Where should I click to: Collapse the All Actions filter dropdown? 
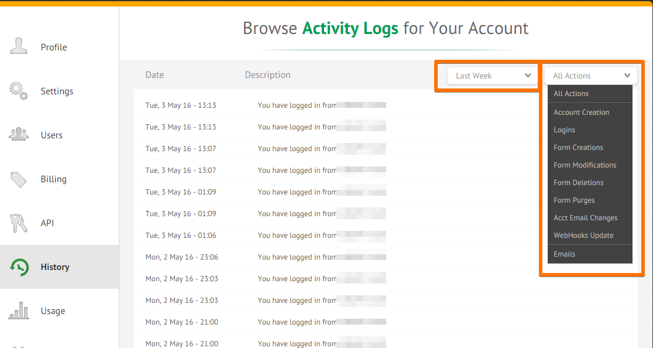click(x=590, y=76)
